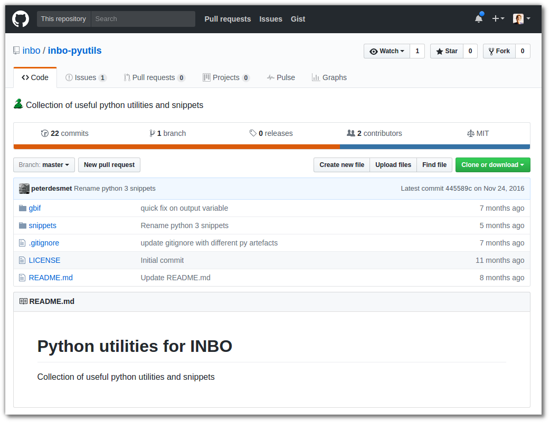Click the blue language bar segment
Viewport: 550px width, 423px height.
435,147
